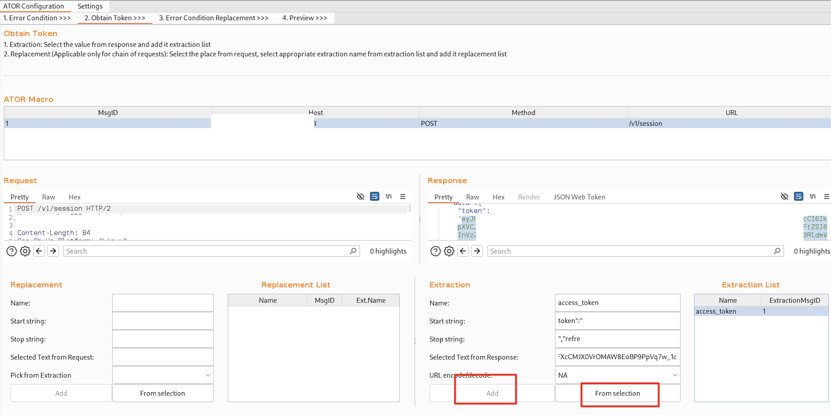Click Extraction From selection button
The height and width of the screenshot is (415, 831).
617,393
